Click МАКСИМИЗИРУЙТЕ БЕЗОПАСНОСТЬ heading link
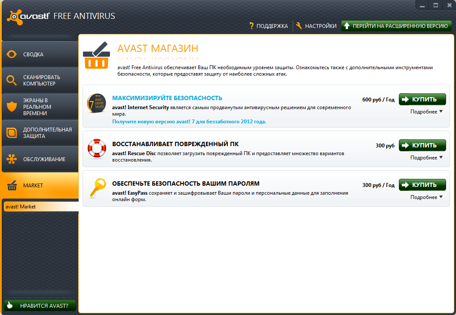The width and height of the screenshot is (456, 315). tap(167, 98)
